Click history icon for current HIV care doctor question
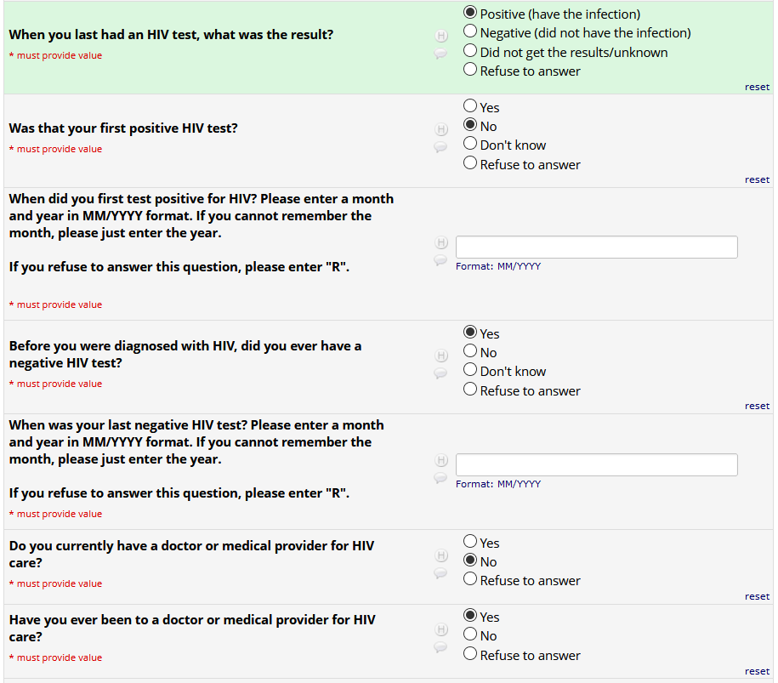Screen dimensions: 778x683 click(x=440, y=555)
